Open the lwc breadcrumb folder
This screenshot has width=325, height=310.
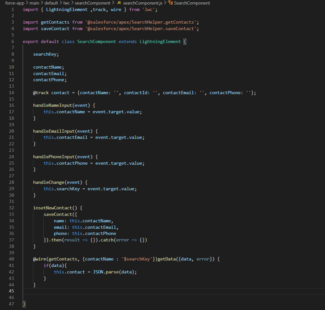67,3
